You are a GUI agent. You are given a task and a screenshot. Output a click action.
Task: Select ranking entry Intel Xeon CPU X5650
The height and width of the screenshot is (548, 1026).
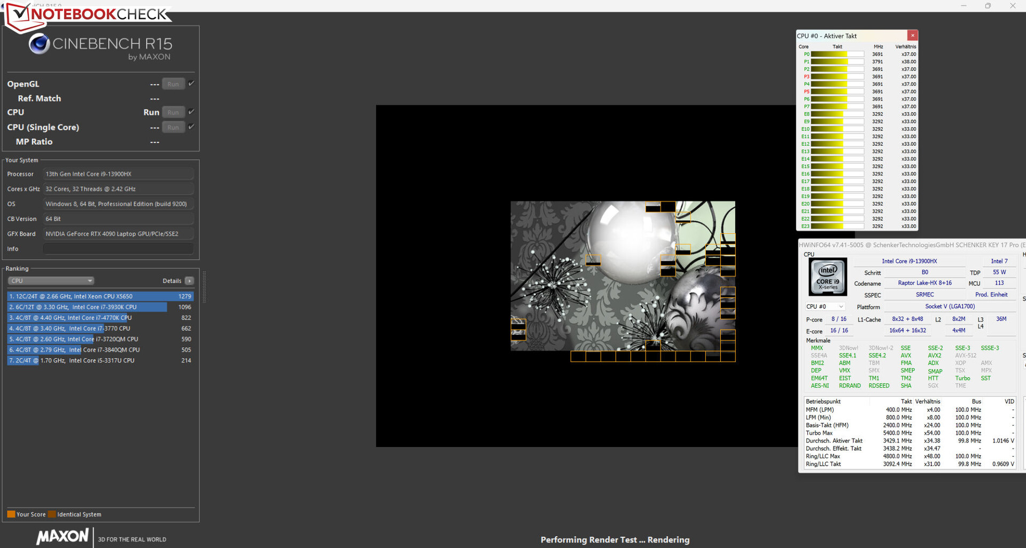pos(100,296)
